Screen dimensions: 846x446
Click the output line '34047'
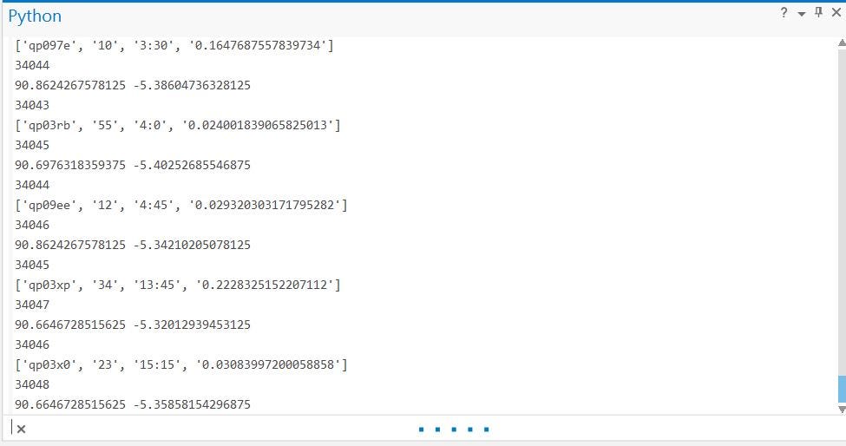(32, 305)
